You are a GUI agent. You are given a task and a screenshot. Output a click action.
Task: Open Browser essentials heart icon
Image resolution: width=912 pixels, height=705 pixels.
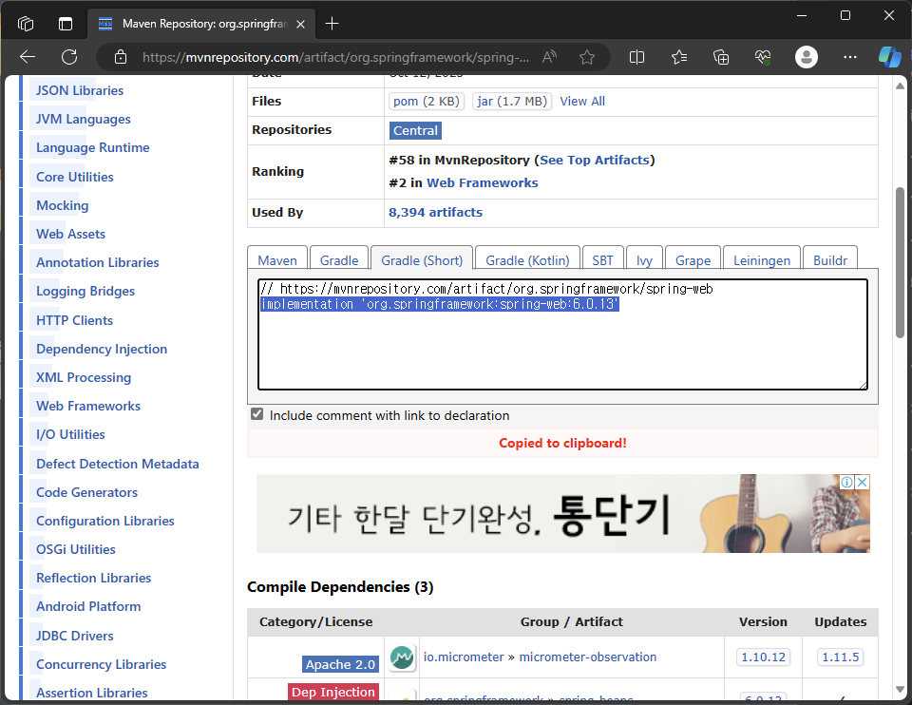click(763, 57)
